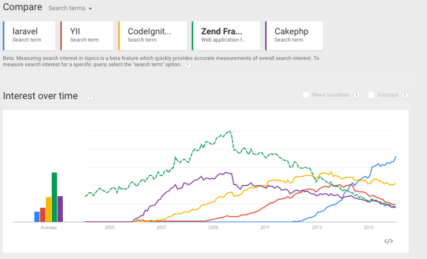Image resolution: width=427 pixels, height=259 pixels.
Task: Click the embed code icon below chart
Action: click(389, 241)
